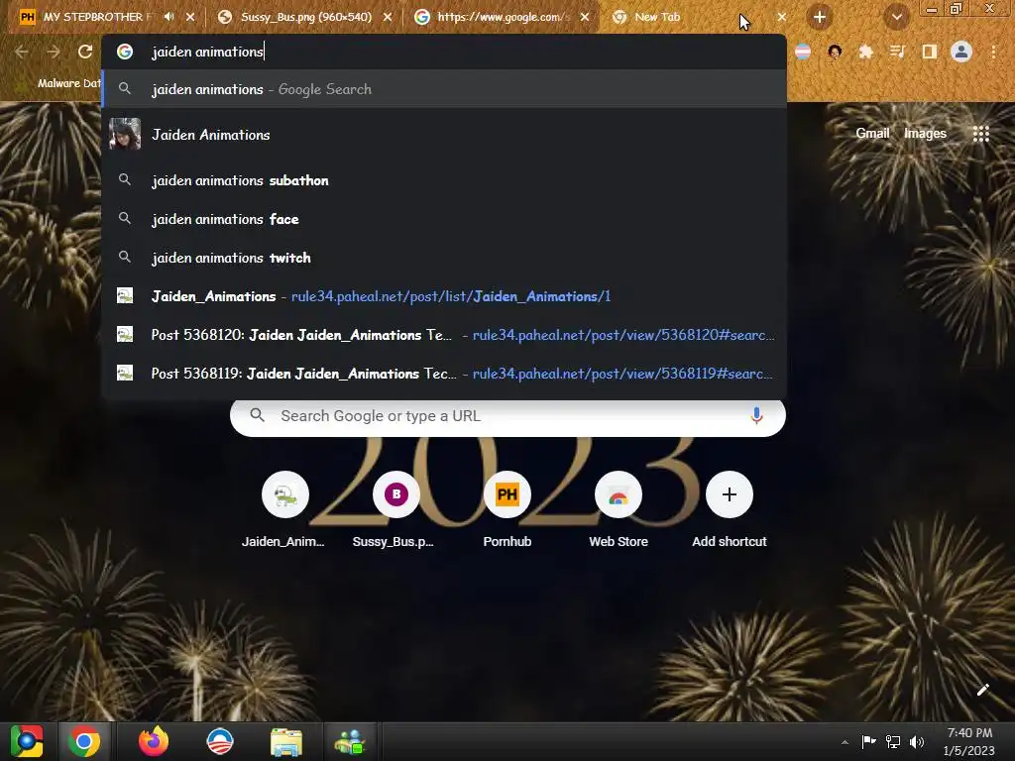1015x761 pixels.
Task: Open the Chrome three-dot menu
Action: click(993, 52)
